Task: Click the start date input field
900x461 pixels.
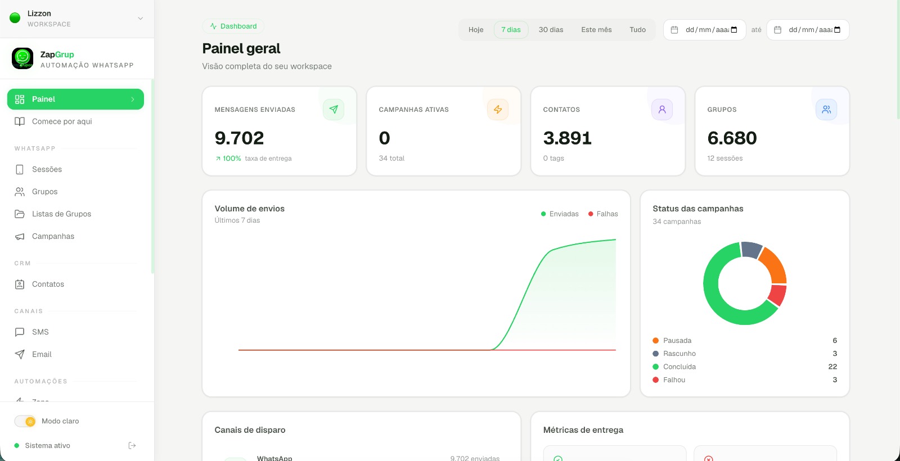Action: point(705,30)
